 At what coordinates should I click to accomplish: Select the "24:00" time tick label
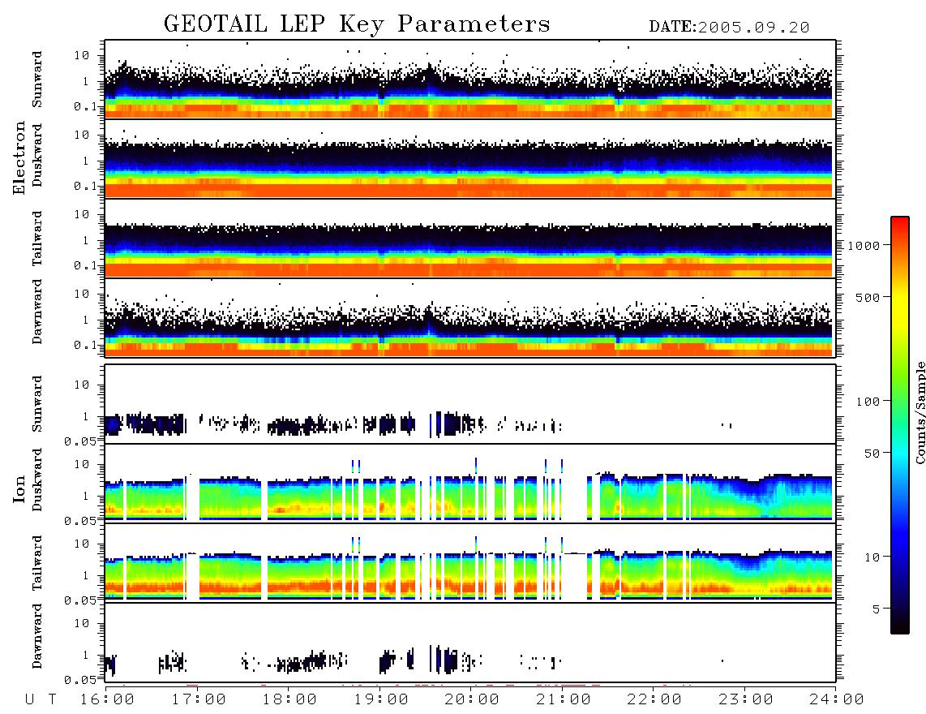(837, 700)
